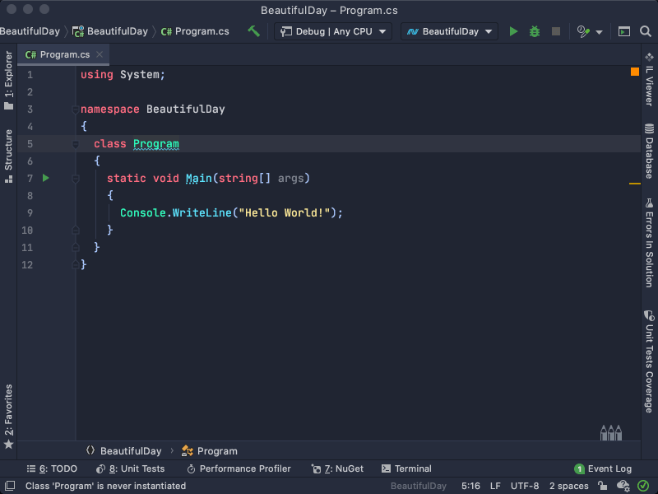Image resolution: width=658 pixels, height=494 pixels.
Task: Collapse the Main method fold on line 7
Action: click(x=76, y=179)
